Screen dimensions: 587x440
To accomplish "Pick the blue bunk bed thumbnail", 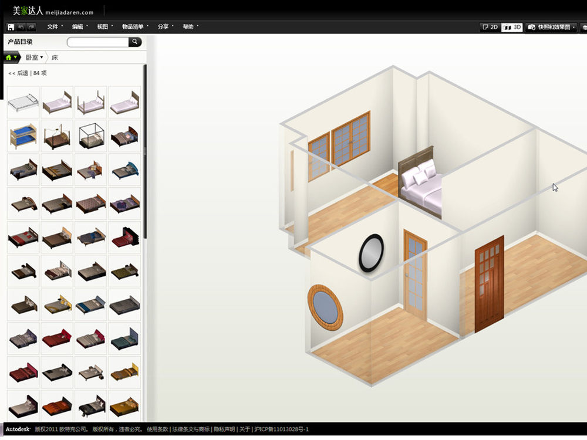I will coord(23,136).
